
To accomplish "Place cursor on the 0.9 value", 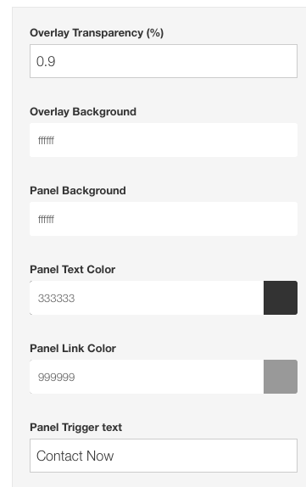I will coord(46,61).
